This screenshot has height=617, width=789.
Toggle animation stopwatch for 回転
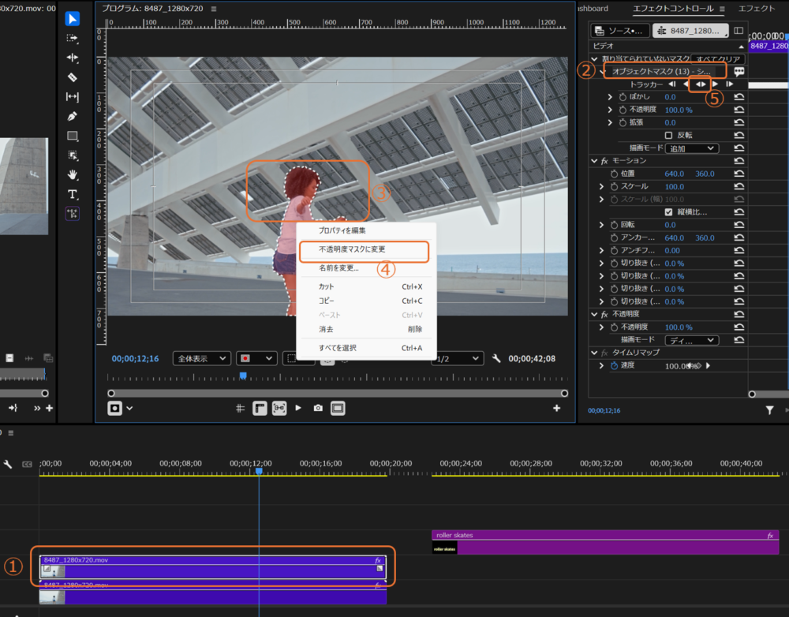point(614,224)
